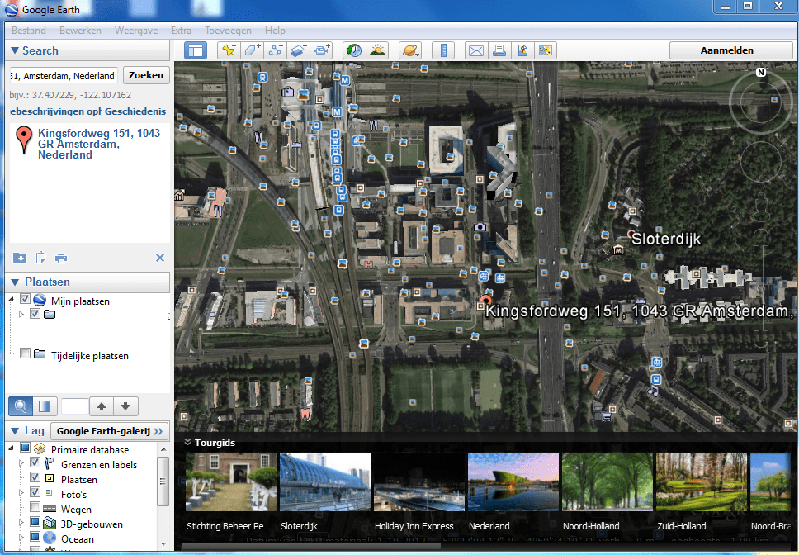Print search results icon in Search panel

coord(61,259)
